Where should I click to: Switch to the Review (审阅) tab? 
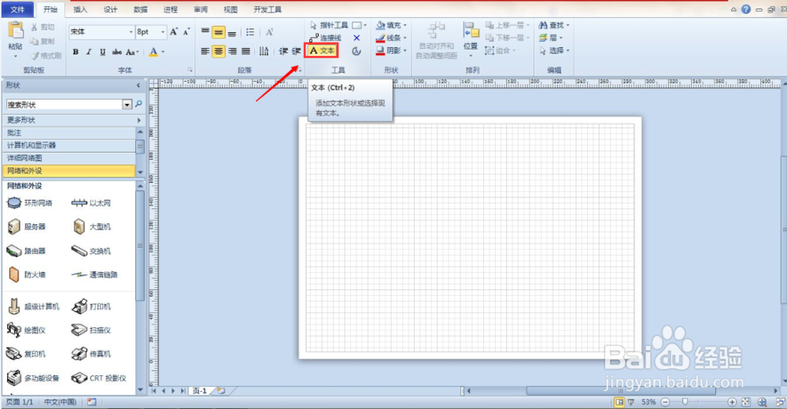(201, 9)
